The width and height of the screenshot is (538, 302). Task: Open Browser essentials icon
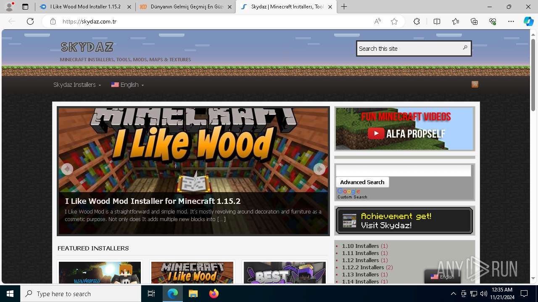point(493,21)
